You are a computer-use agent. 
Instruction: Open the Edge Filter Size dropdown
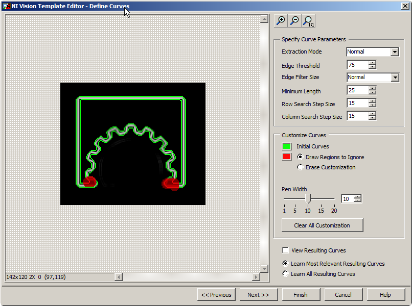click(395, 78)
